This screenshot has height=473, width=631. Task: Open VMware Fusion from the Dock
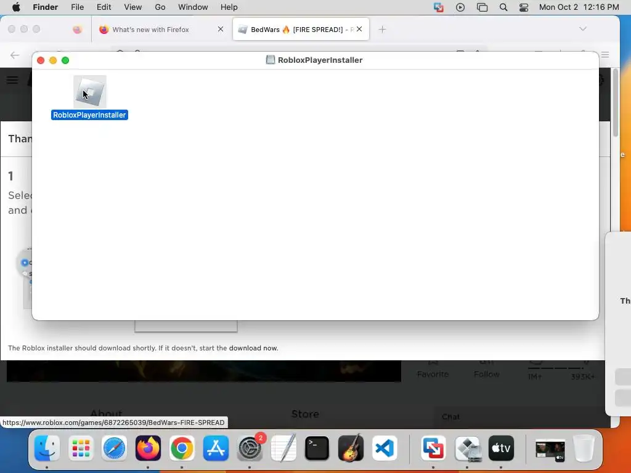pyautogui.click(x=433, y=448)
